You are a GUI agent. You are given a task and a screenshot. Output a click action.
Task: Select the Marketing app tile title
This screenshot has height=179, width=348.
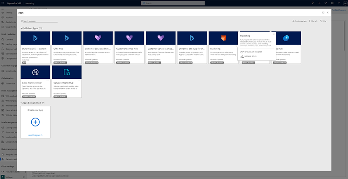[215, 49]
